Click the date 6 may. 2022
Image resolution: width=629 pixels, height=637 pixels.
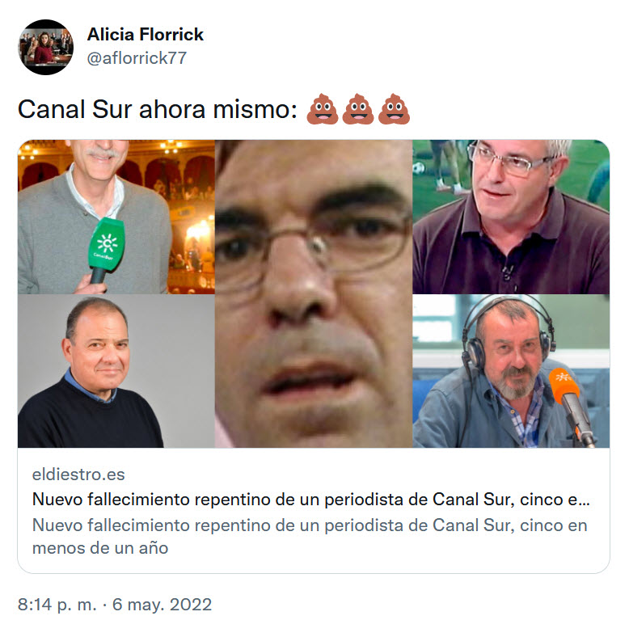click(x=163, y=605)
